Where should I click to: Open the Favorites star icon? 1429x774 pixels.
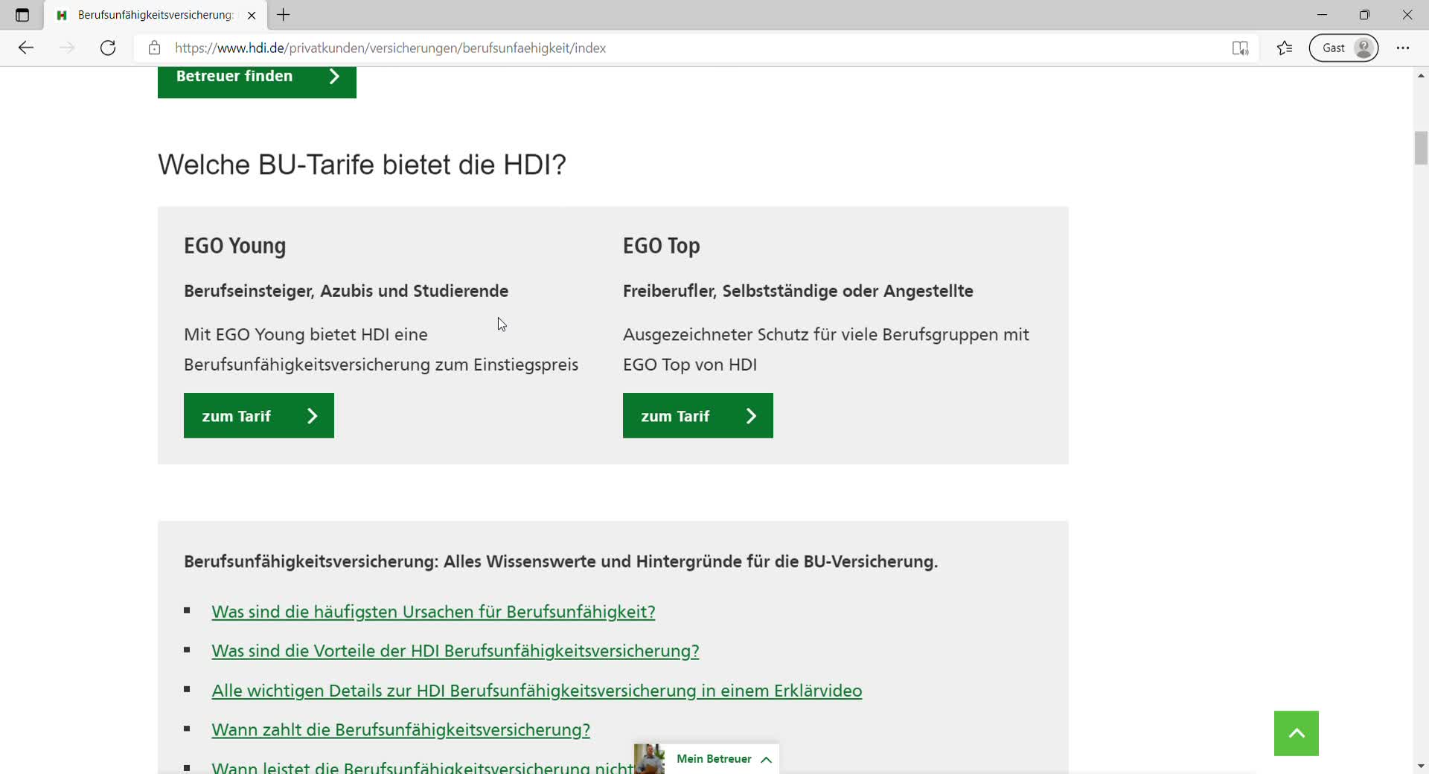[1285, 48]
